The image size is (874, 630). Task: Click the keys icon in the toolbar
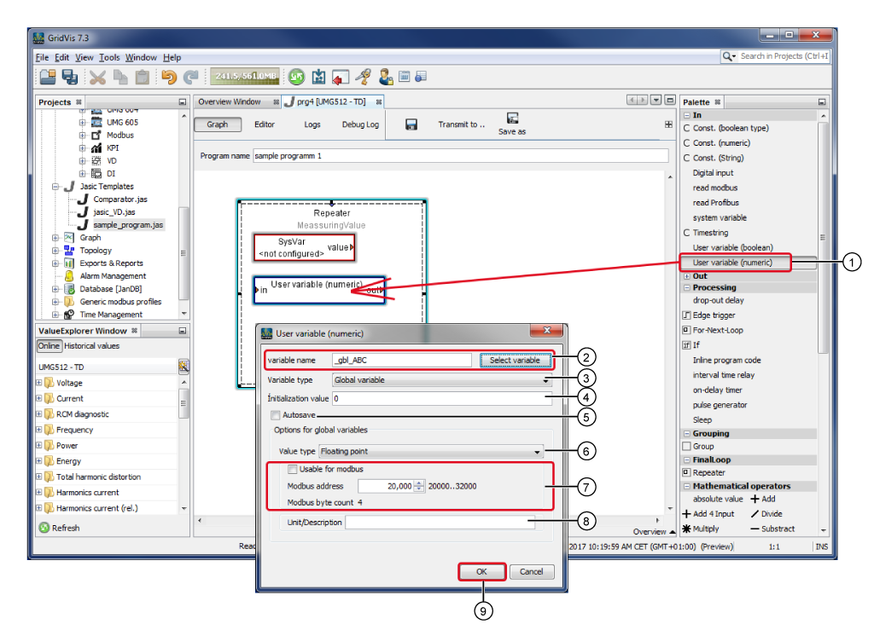(364, 77)
